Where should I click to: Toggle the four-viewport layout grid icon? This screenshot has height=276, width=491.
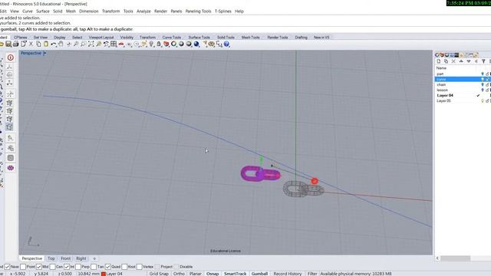point(114,44)
